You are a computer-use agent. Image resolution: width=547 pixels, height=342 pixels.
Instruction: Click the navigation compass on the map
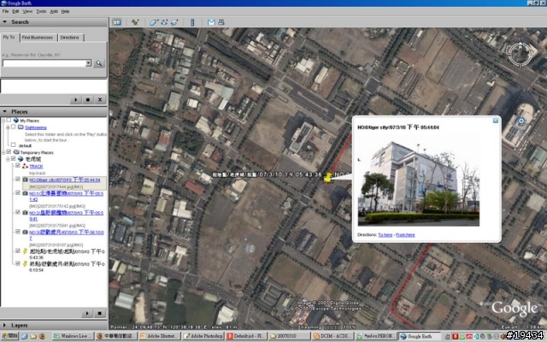520,54
